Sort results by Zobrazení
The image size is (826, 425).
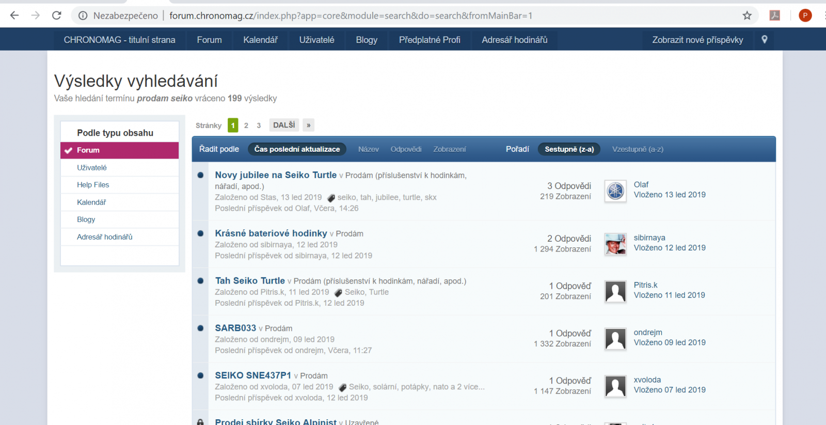[449, 149]
